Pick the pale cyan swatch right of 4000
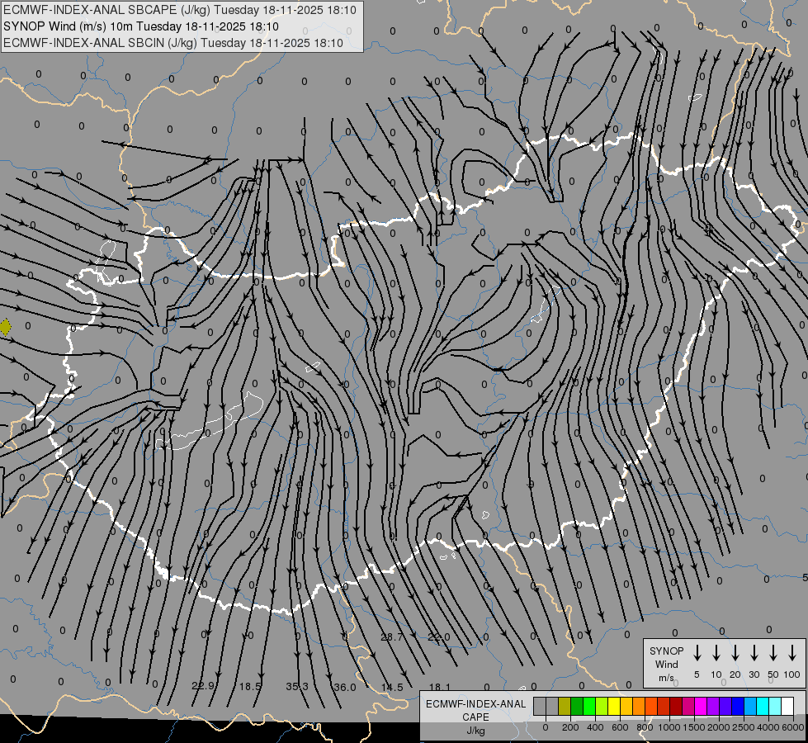The width and height of the screenshot is (808, 743). pos(776,707)
